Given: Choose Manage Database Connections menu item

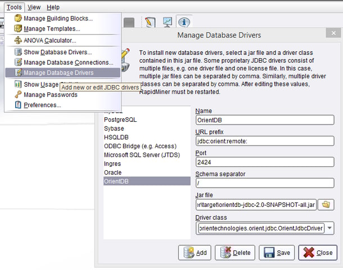Looking at the screenshot, I should 68,63.
